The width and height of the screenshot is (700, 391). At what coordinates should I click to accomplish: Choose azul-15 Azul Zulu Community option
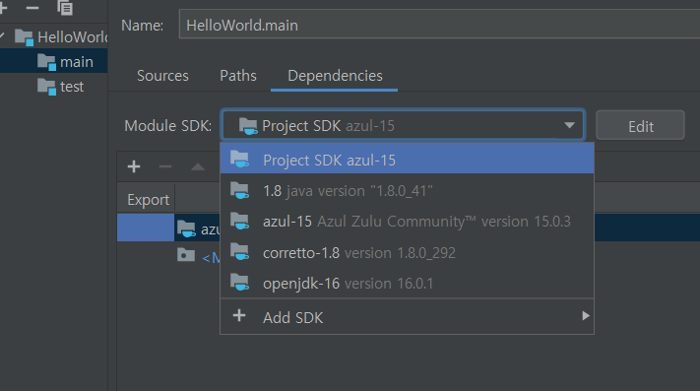[407, 222]
